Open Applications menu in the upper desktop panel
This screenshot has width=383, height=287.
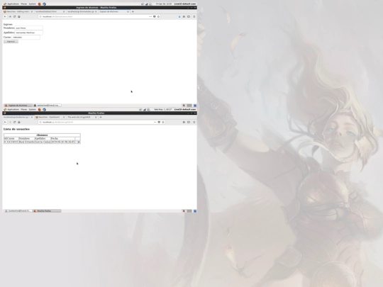(x=11, y=4)
